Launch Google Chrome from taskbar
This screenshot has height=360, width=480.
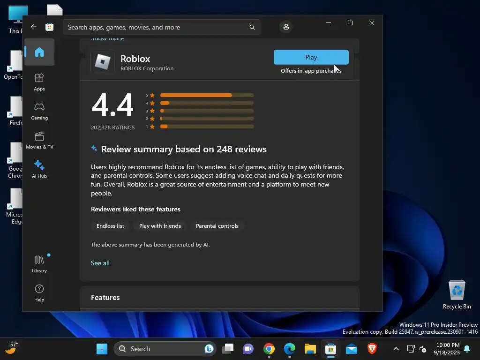269,349
